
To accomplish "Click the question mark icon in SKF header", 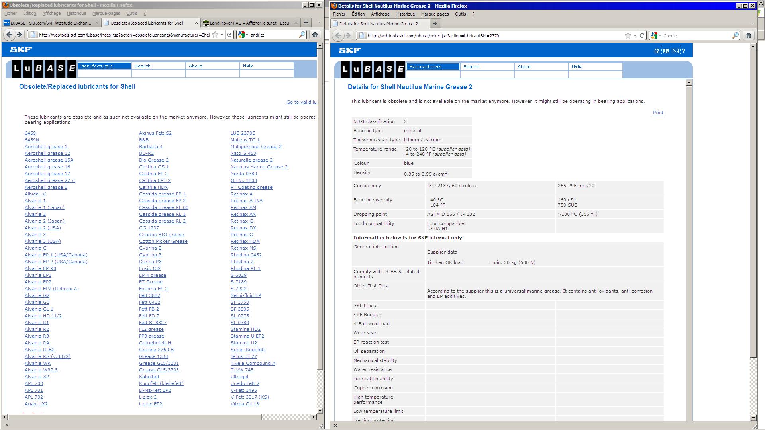I will click(683, 51).
